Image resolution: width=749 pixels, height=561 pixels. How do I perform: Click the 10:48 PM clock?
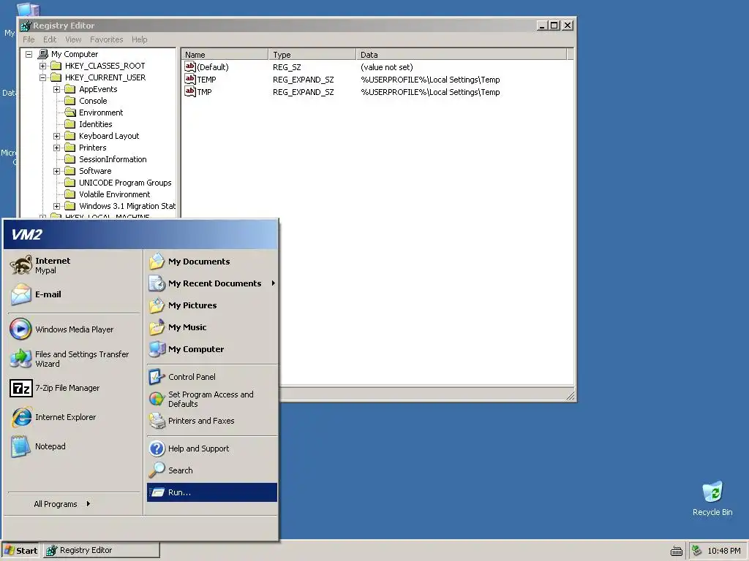tap(724, 551)
